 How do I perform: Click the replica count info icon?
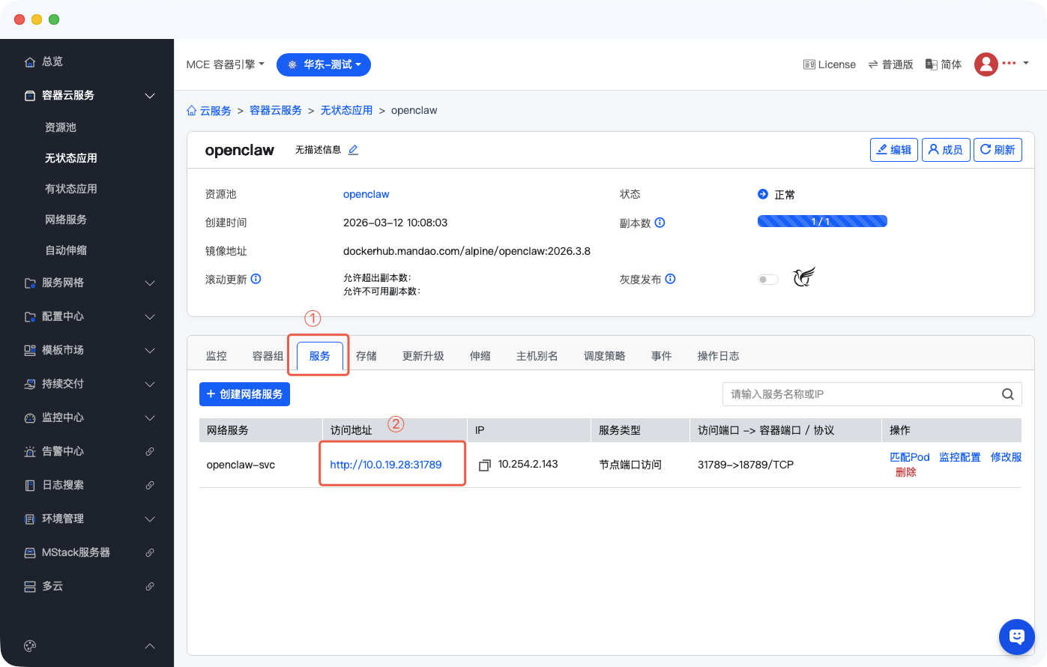tap(660, 223)
